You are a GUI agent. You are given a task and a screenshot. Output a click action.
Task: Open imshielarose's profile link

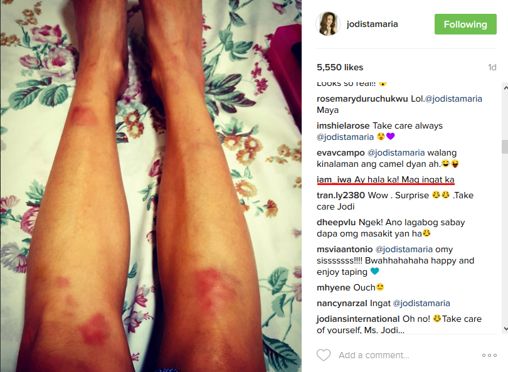pyautogui.click(x=343, y=125)
